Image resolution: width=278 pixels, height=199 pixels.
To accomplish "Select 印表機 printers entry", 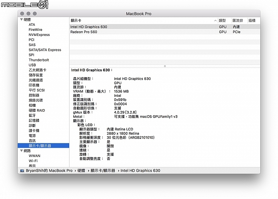I will point(34,85).
